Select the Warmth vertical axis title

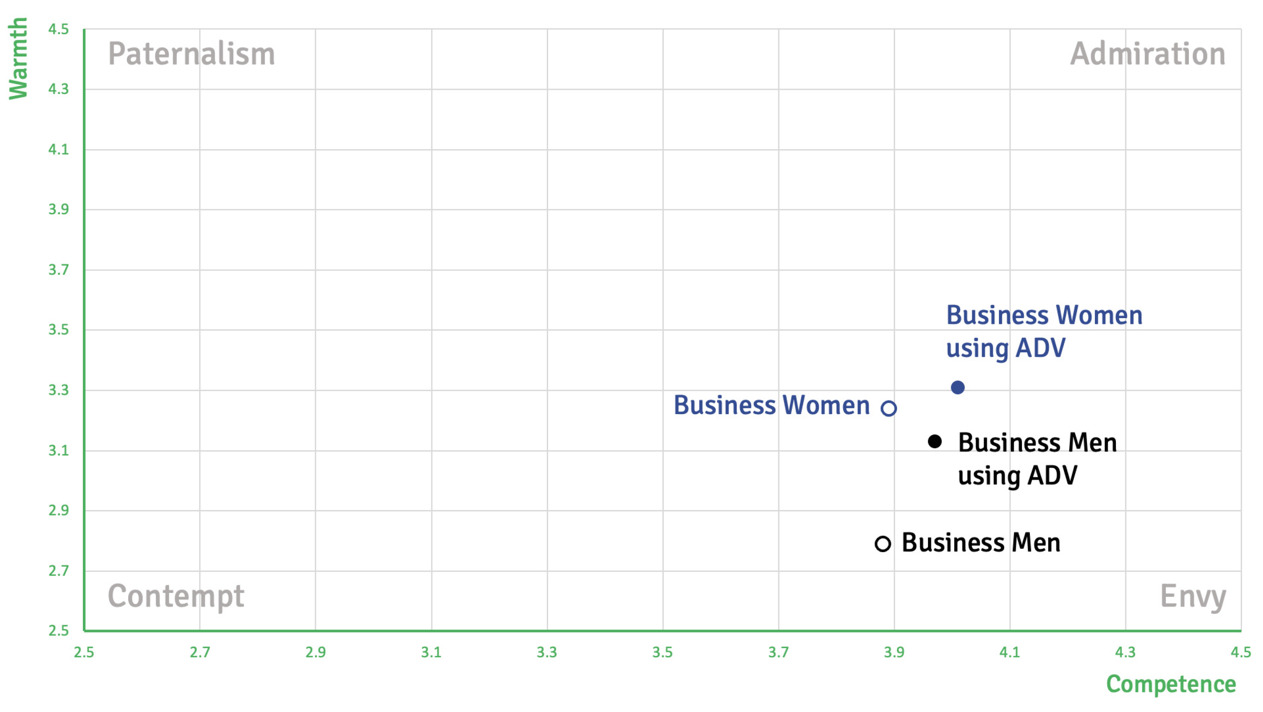(18, 59)
